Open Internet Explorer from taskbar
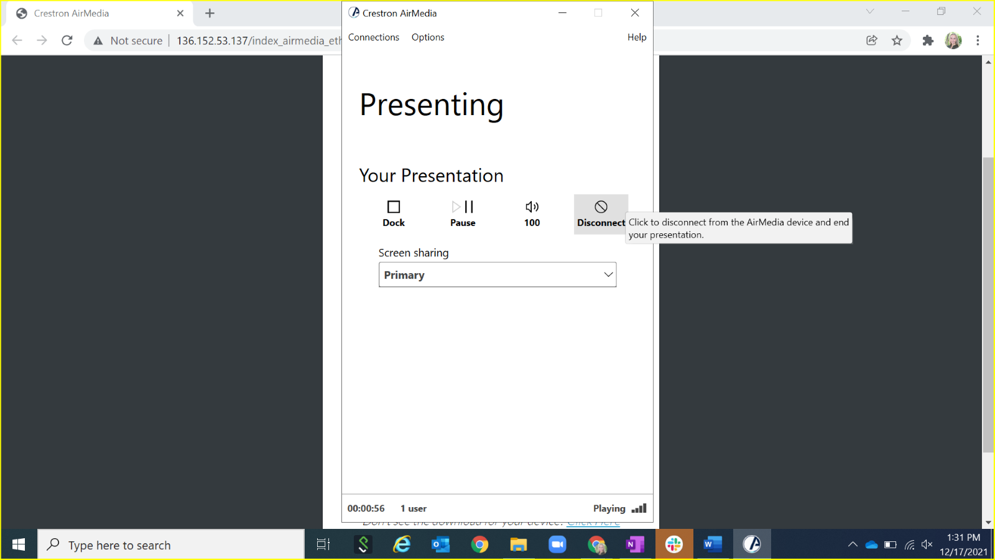Screen dimensions: 995x560 click(402, 545)
